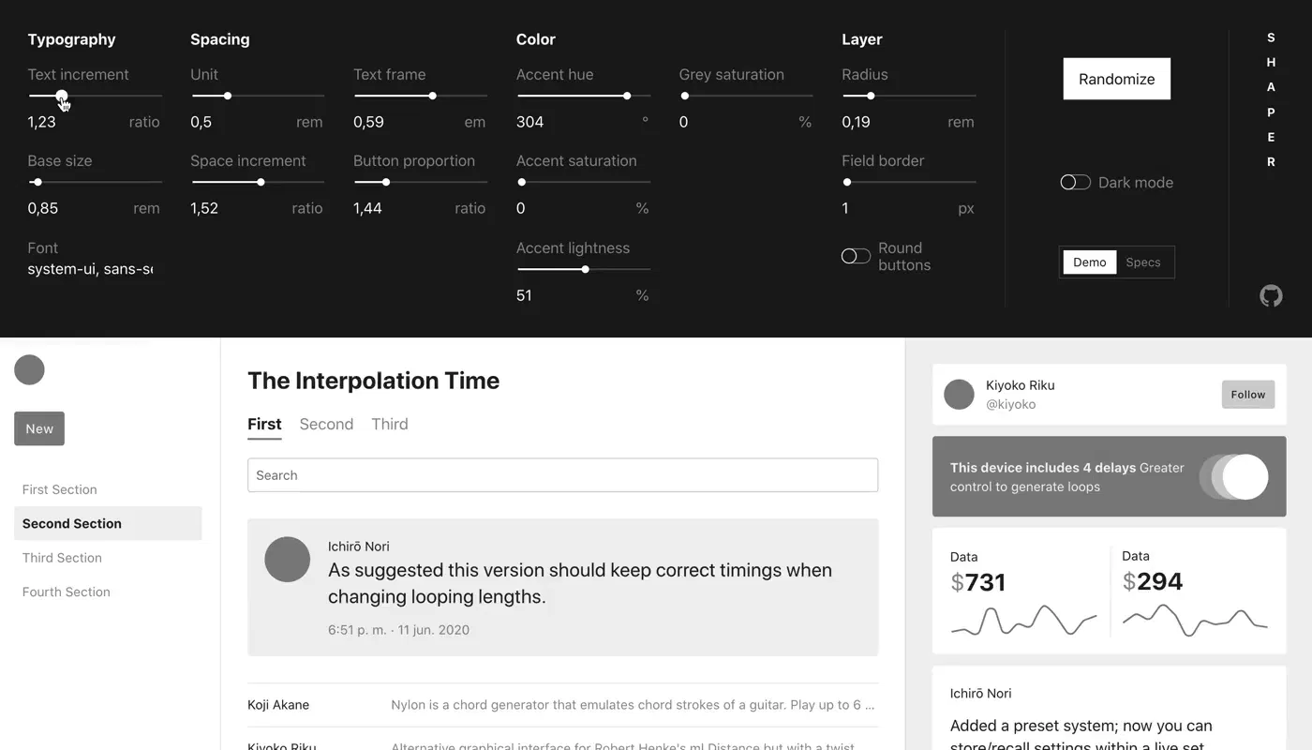
Task: Toggle Dark mode switch
Action: tap(1075, 183)
